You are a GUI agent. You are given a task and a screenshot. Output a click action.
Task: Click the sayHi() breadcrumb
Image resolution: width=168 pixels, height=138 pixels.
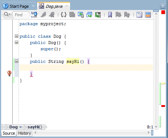coord(35,127)
